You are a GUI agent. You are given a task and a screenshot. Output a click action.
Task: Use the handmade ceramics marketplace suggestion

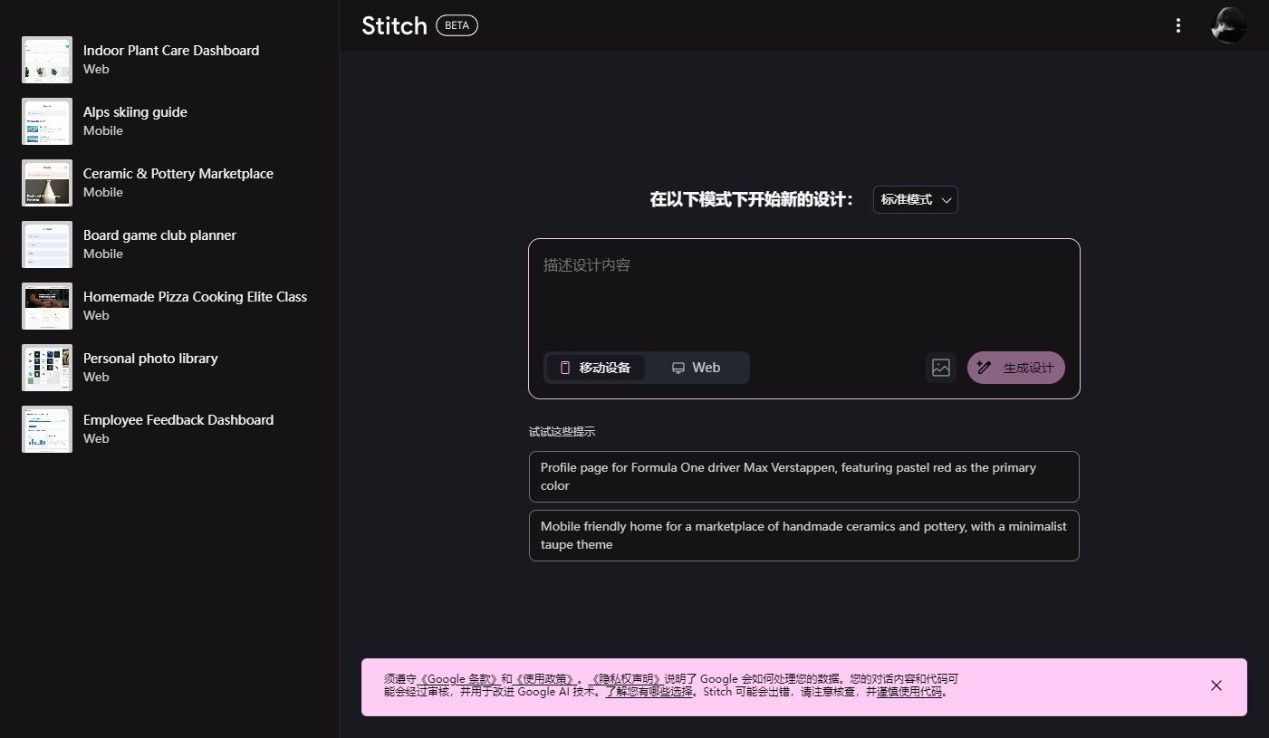[804, 535]
